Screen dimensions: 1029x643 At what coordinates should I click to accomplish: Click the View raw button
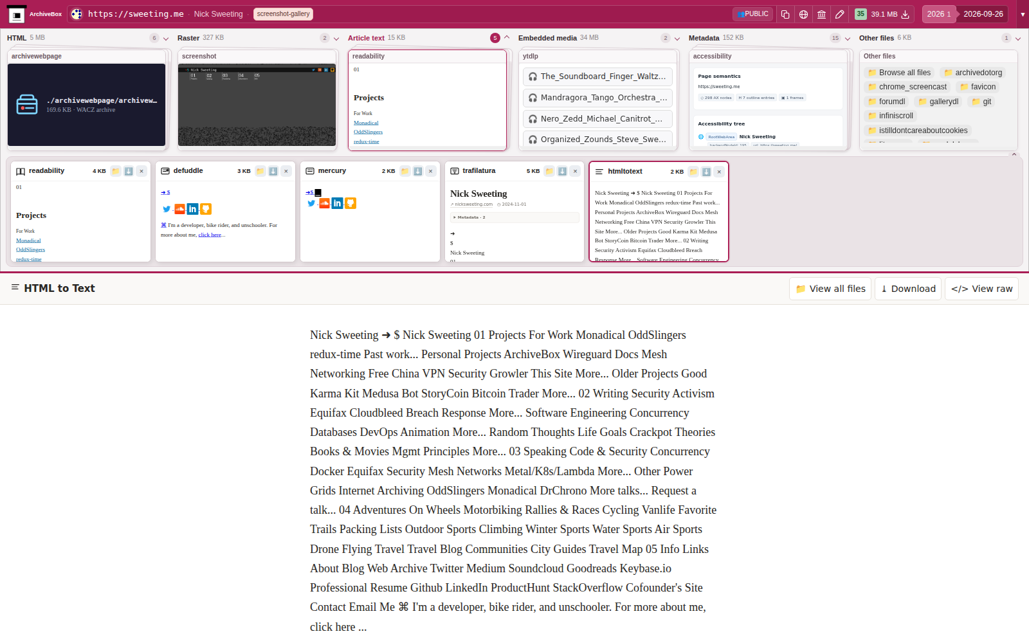[981, 289]
